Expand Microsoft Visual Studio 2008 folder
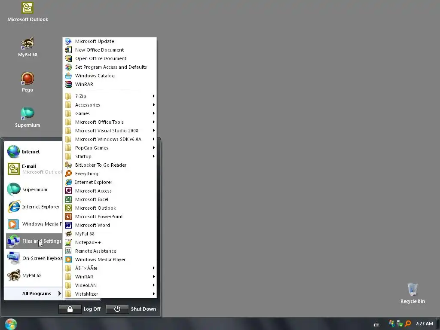Screen dimensions: 440x330 coord(110,131)
